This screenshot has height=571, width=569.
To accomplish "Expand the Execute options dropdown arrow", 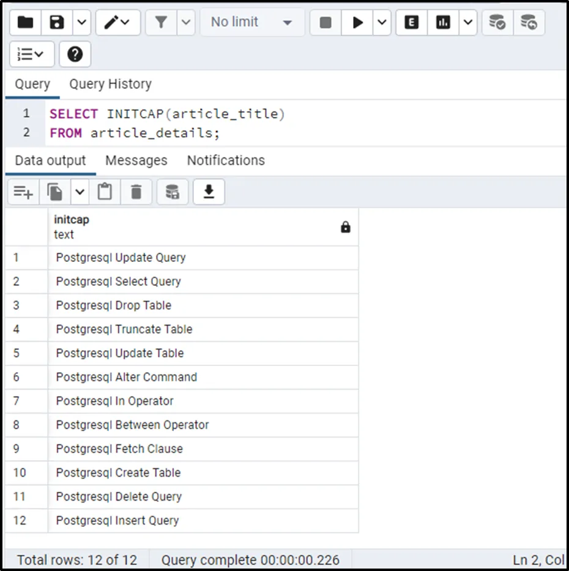I will click(x=382, y=23).
